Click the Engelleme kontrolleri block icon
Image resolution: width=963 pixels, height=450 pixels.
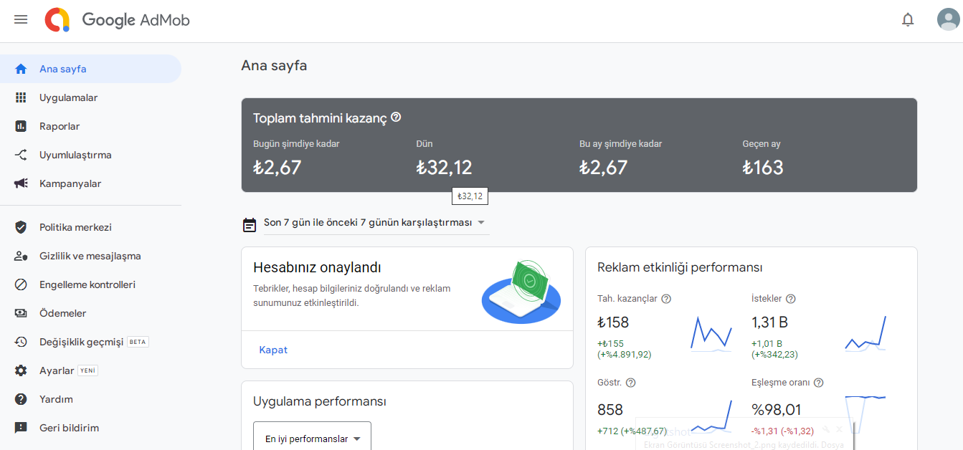[21, 284]
